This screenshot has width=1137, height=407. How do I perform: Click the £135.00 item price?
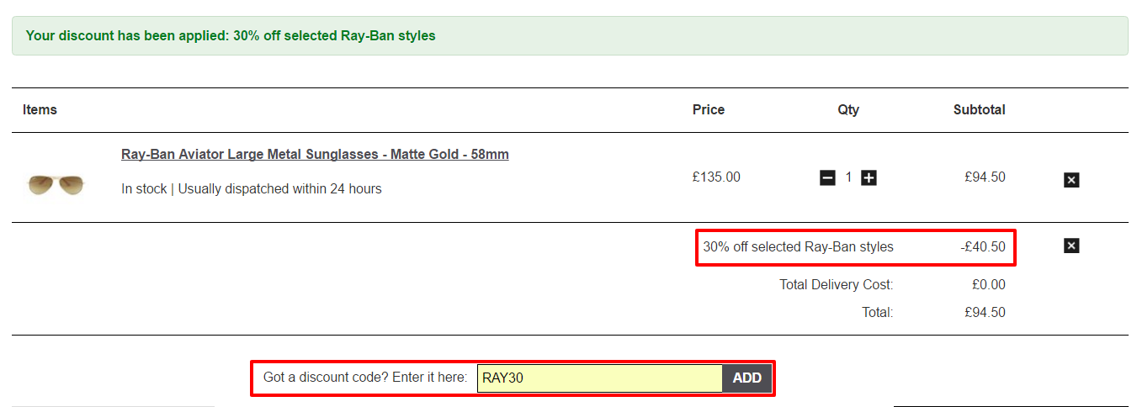click(x=716, y=177)
